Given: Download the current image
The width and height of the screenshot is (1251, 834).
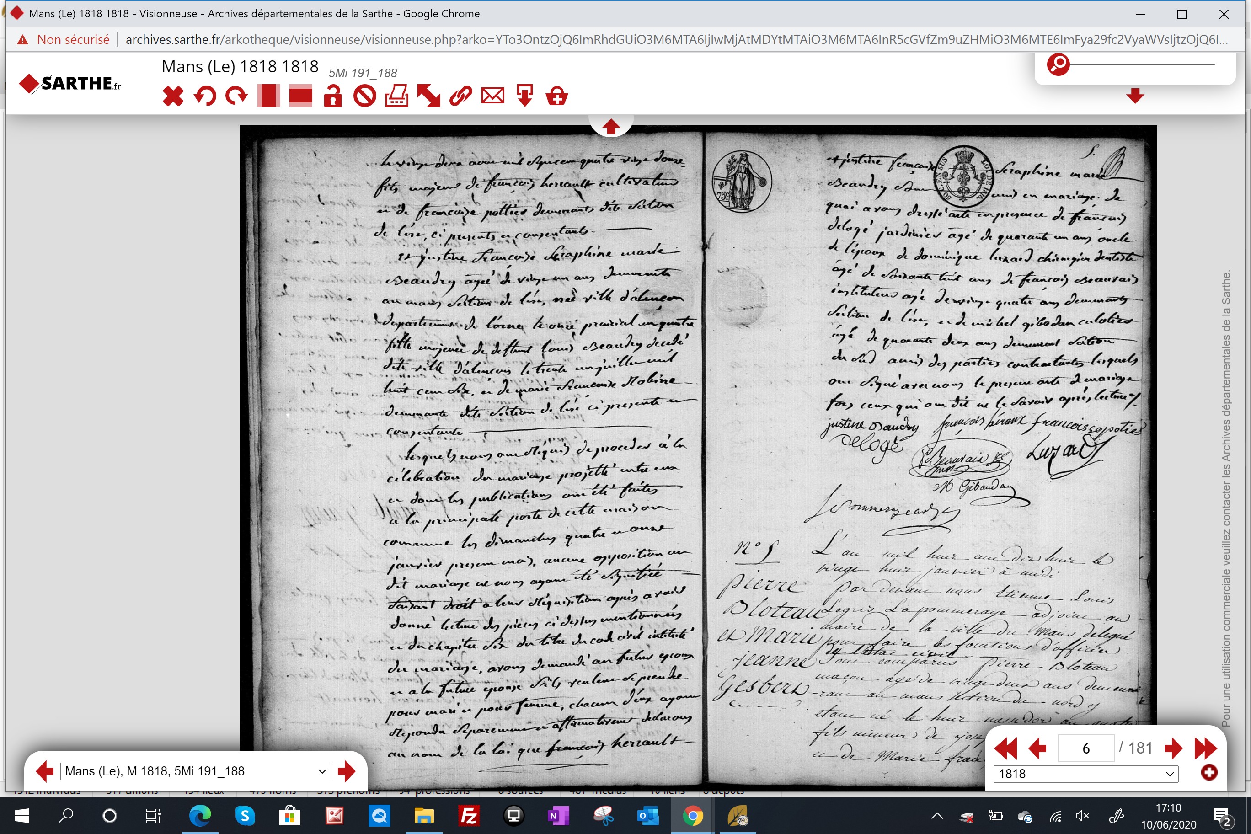Looking at the screenshot, I should (525, 96).
